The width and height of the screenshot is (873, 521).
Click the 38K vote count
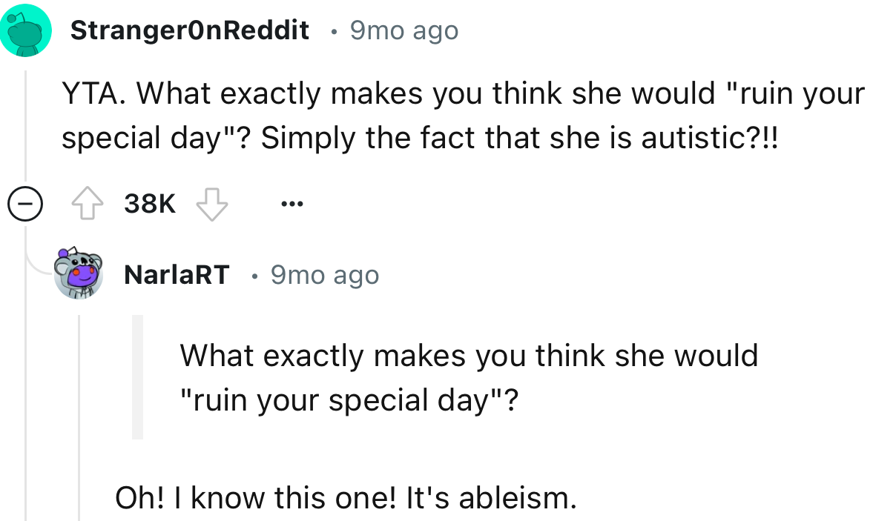coord(149,203)
